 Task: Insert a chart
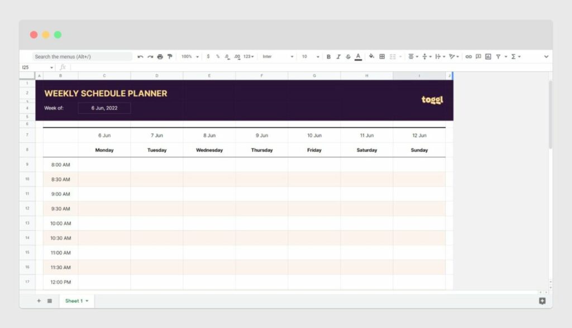coord(488,56)
